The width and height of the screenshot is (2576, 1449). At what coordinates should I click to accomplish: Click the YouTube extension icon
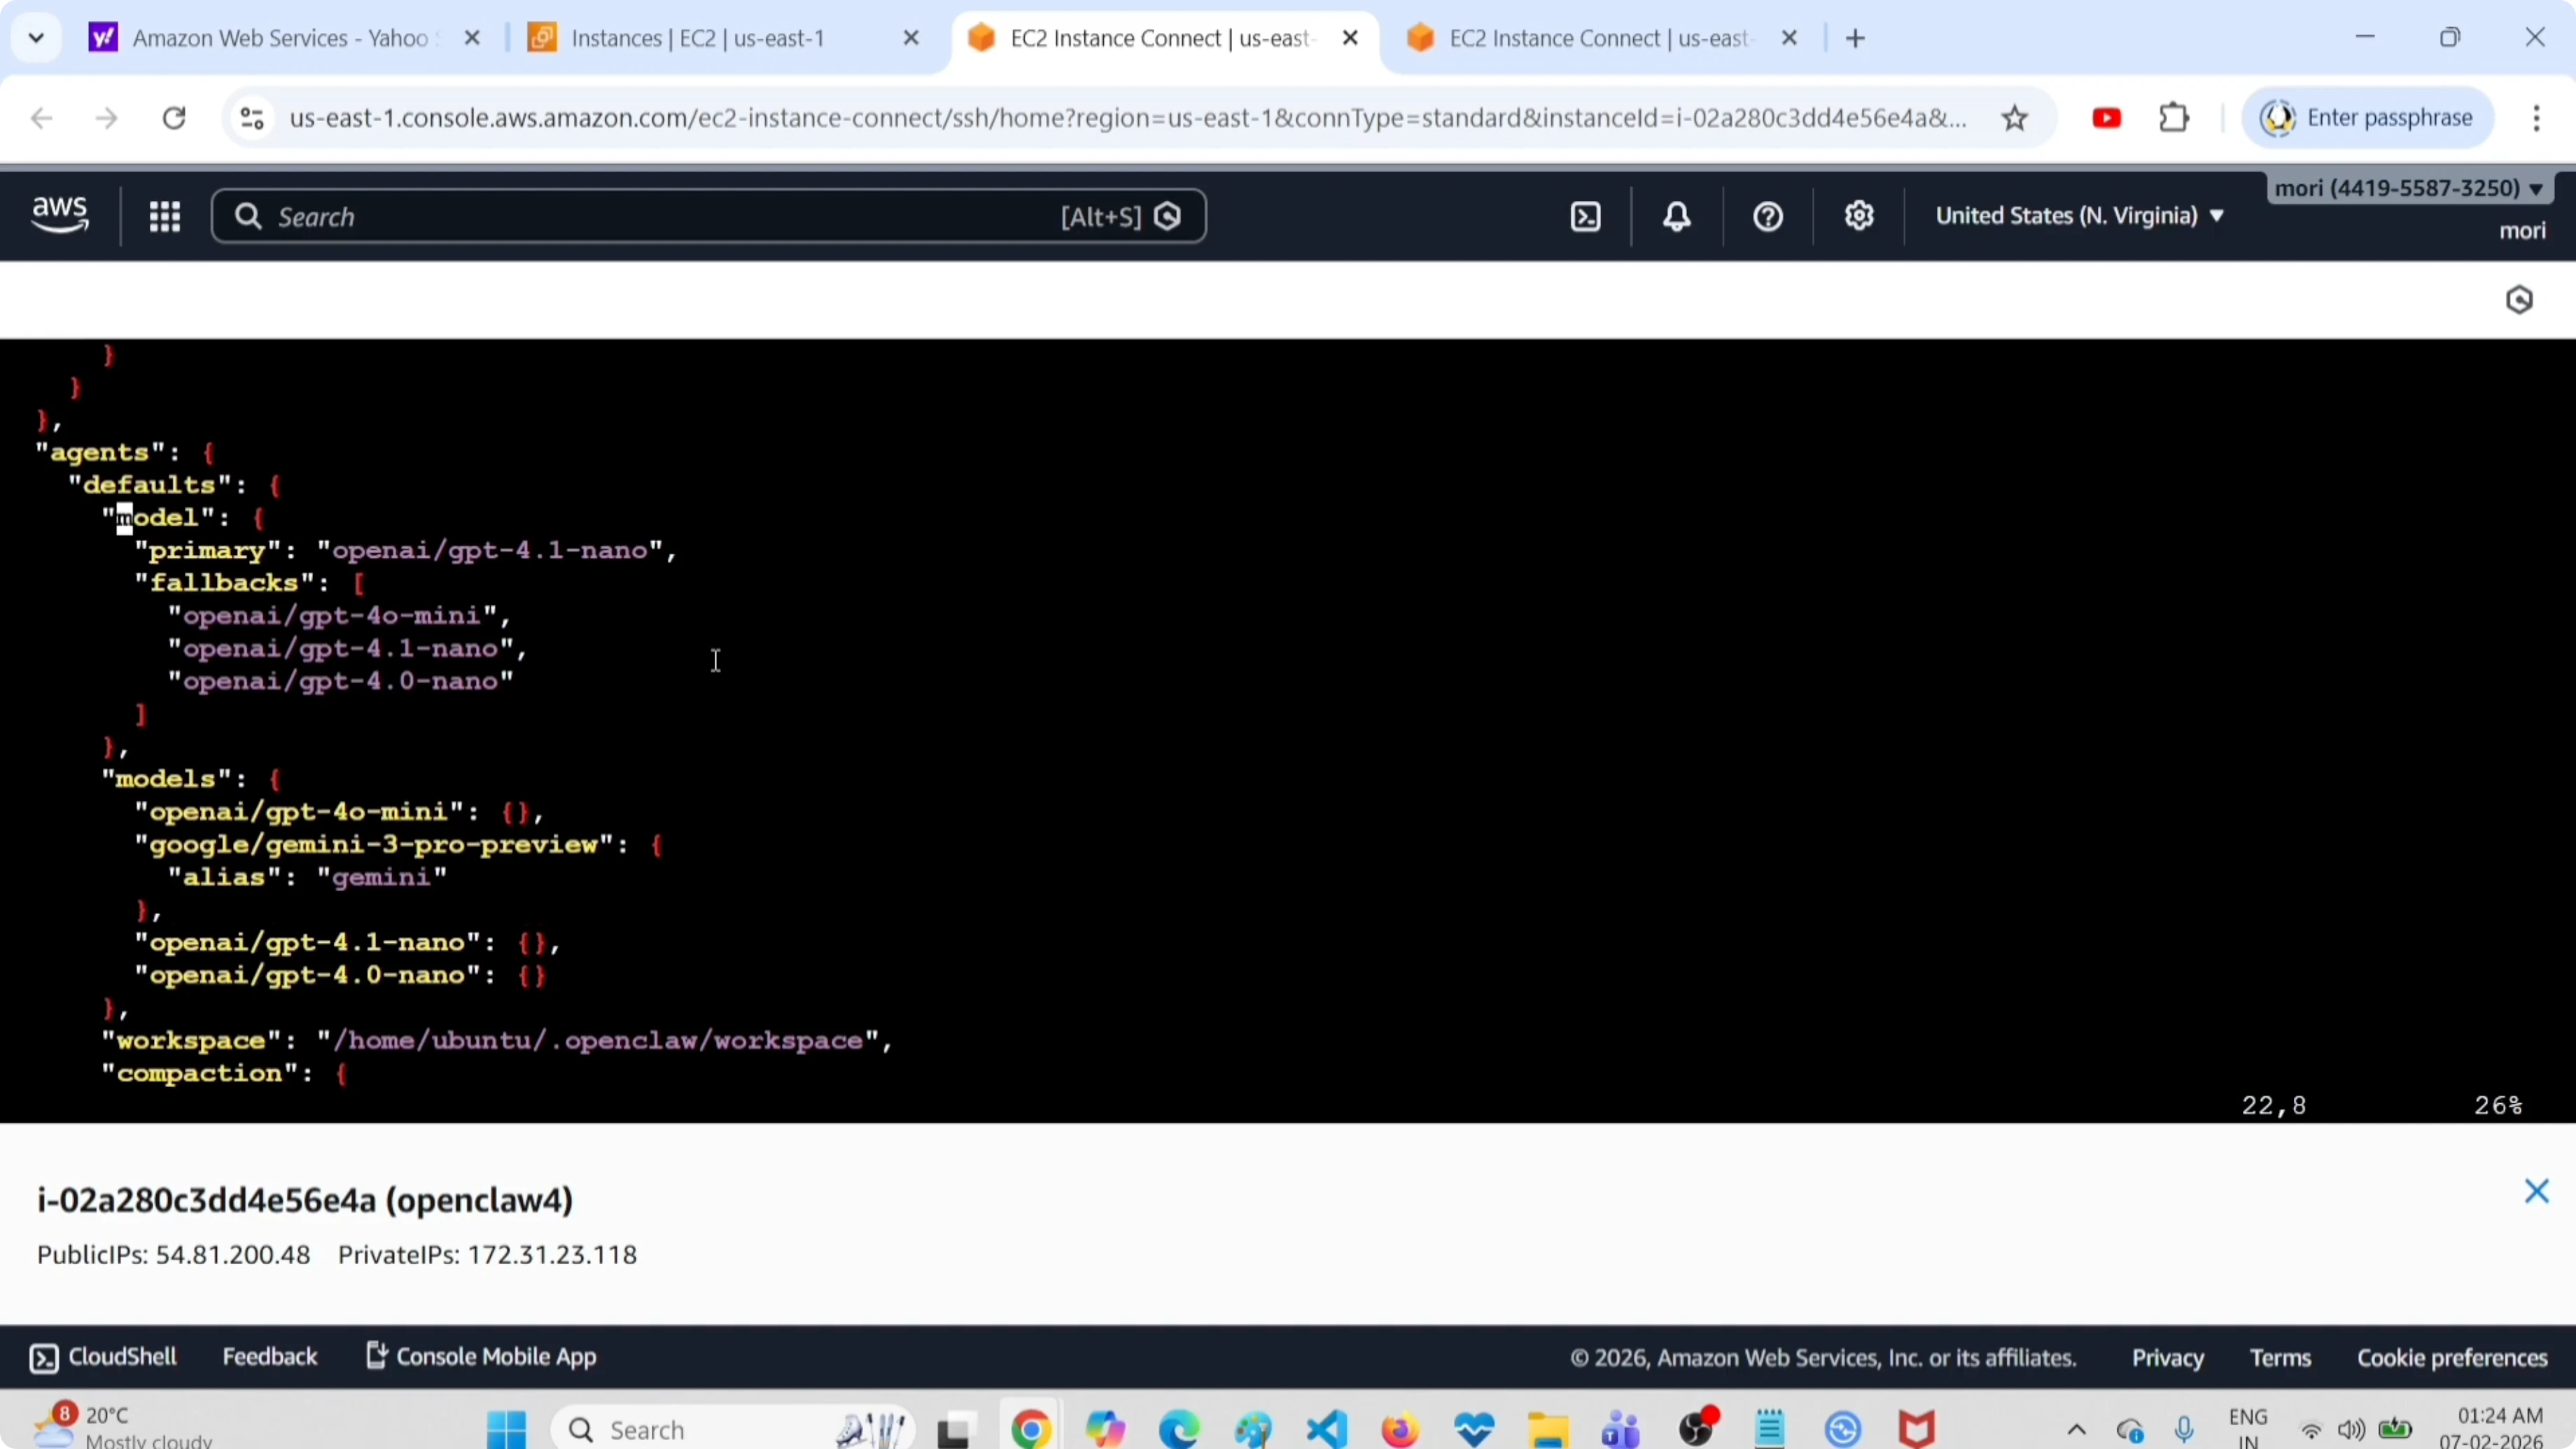[x=2107, y=117]
